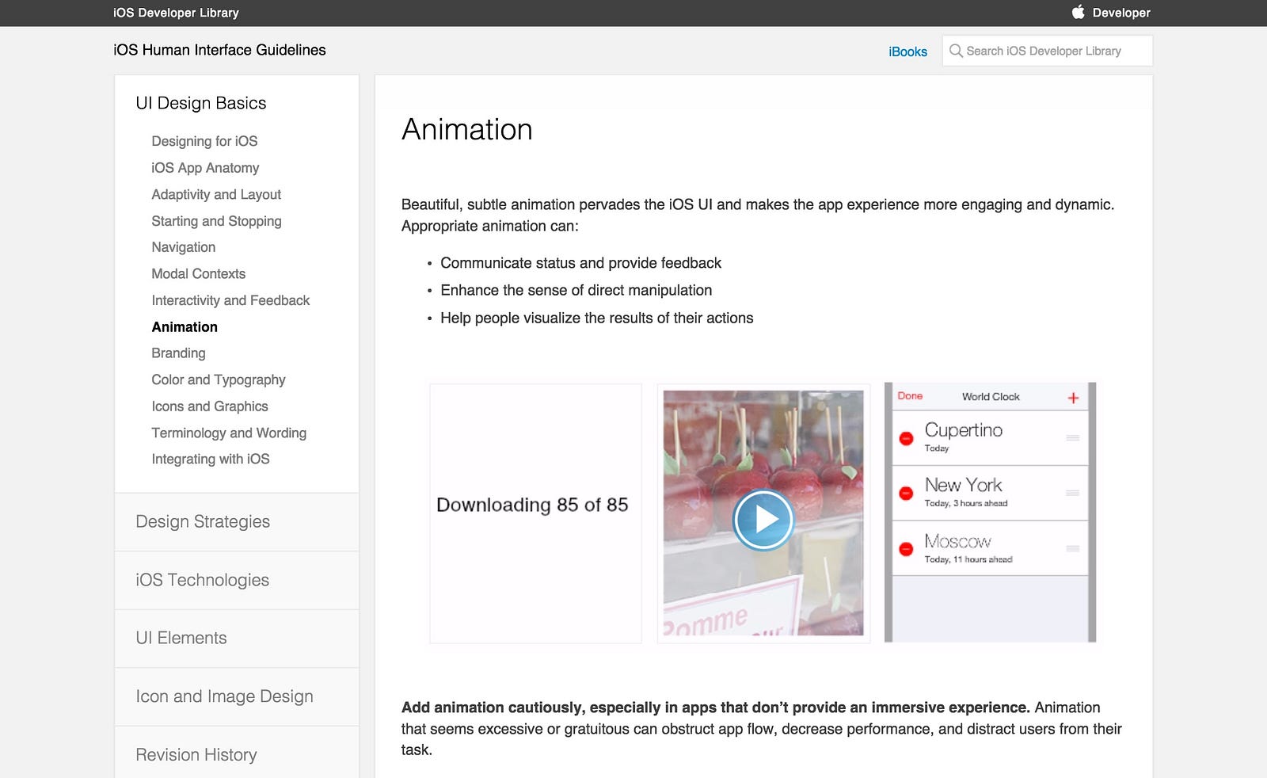
Task: Click reorder handle on Moscow row
Action: click(x=1073, y=548)
